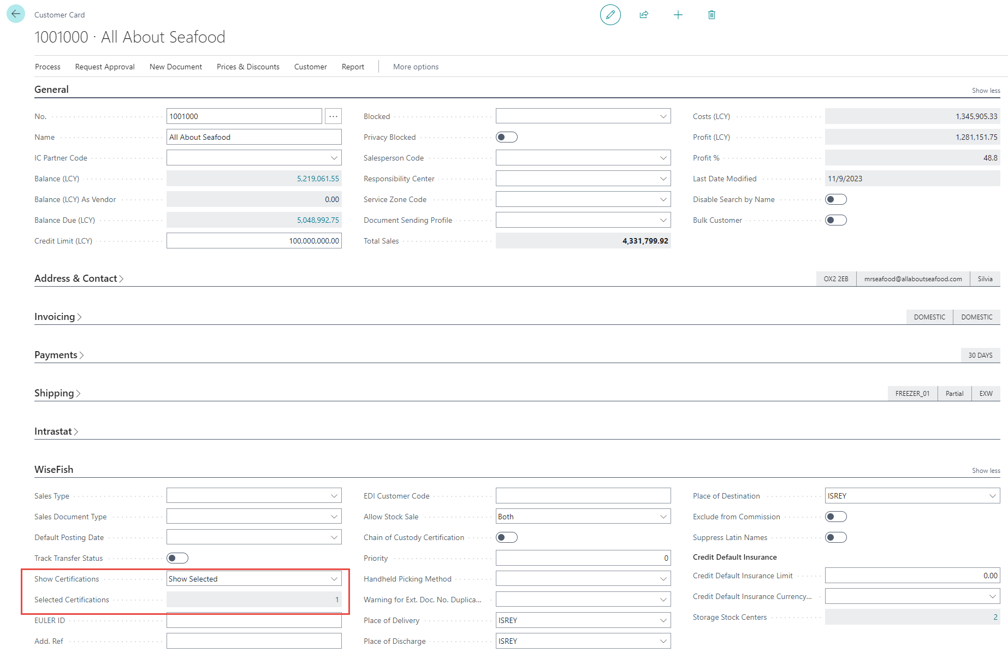Turn on Track Transfer Status
The height and width of the screenshot is (664, 1008).
pyautogui.click(x=177, y=558)
